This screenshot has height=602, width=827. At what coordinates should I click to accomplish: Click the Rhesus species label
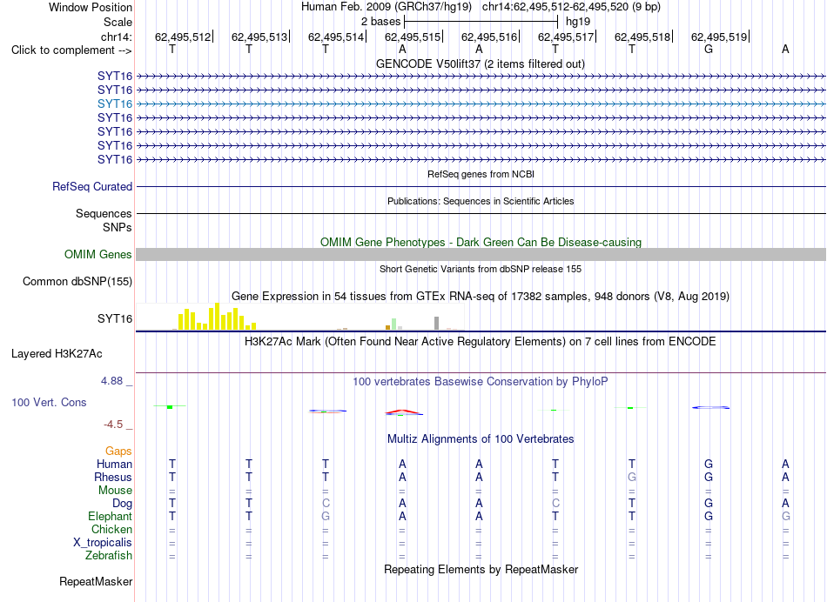coord(113,477)
